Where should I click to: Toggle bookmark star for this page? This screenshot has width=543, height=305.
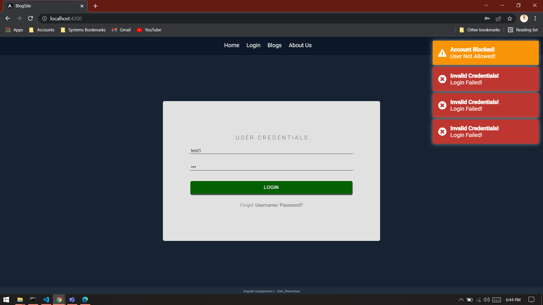pos(510,18)
